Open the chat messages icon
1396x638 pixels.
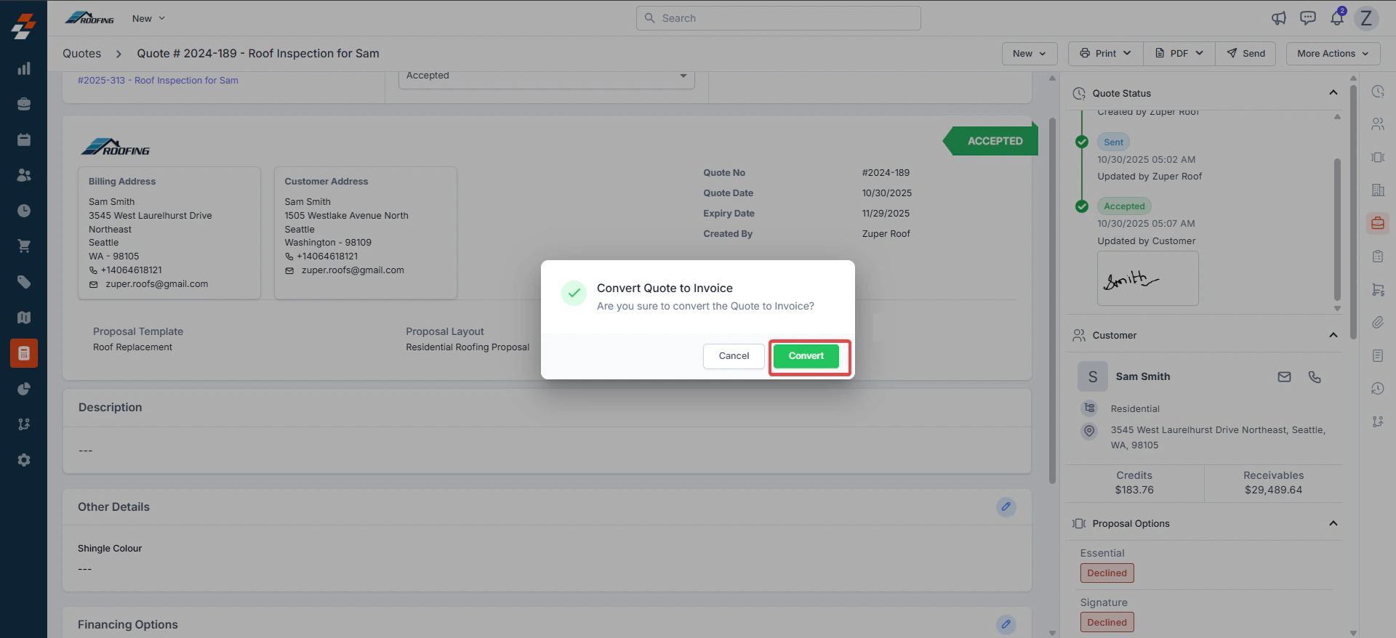tap(1308, 18)
